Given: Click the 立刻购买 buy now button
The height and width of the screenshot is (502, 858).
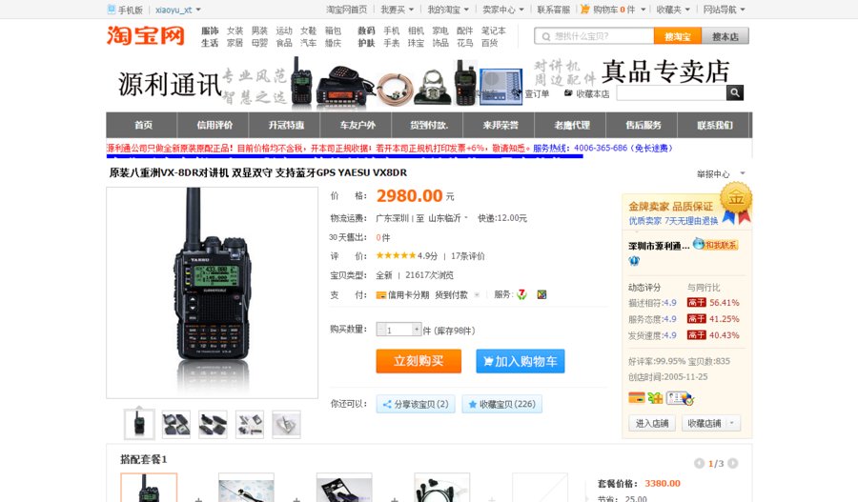Looking at the screenshot, I should [419, 361].
